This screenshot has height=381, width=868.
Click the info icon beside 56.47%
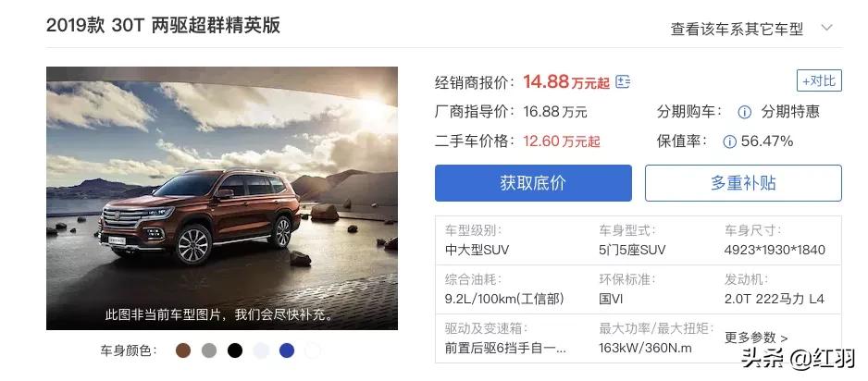coord(729,142)
